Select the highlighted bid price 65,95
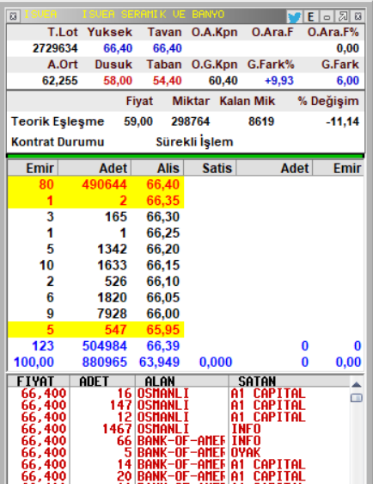 click(x=163, y=330)
